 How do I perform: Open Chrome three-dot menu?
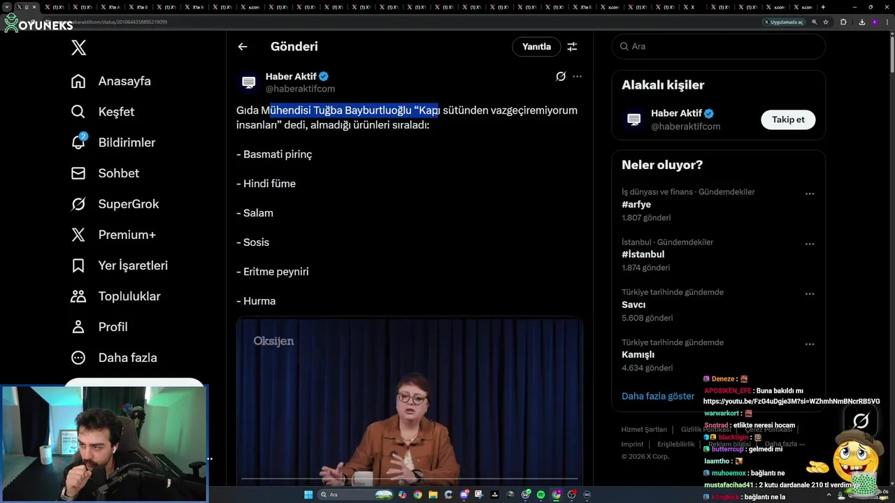887,22
